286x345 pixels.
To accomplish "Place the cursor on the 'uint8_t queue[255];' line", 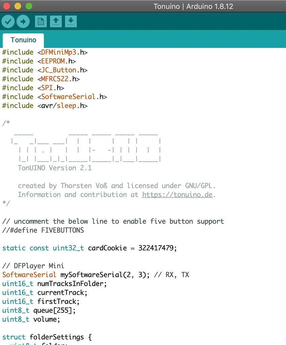I will [39, 310].
